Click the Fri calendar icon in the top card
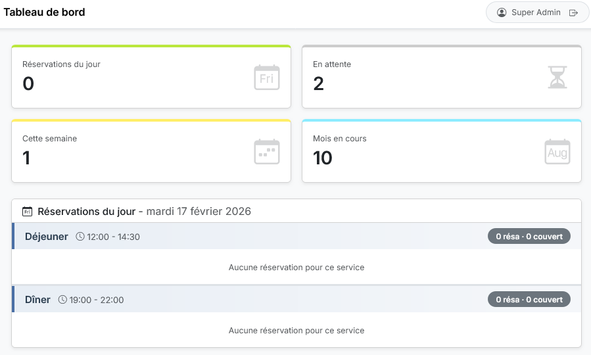The height and width of the screenshot is (355, 591). tap(266, 78)
